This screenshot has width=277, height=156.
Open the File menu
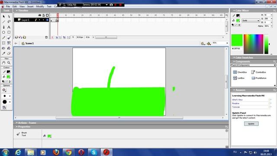pos(8,6)
